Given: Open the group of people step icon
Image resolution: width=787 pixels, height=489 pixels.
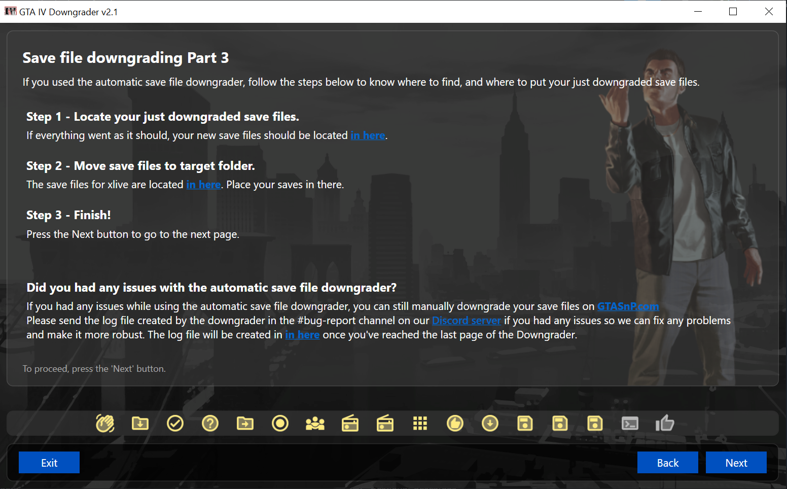Looking at the screenshot, I should [x=315, y=423].
